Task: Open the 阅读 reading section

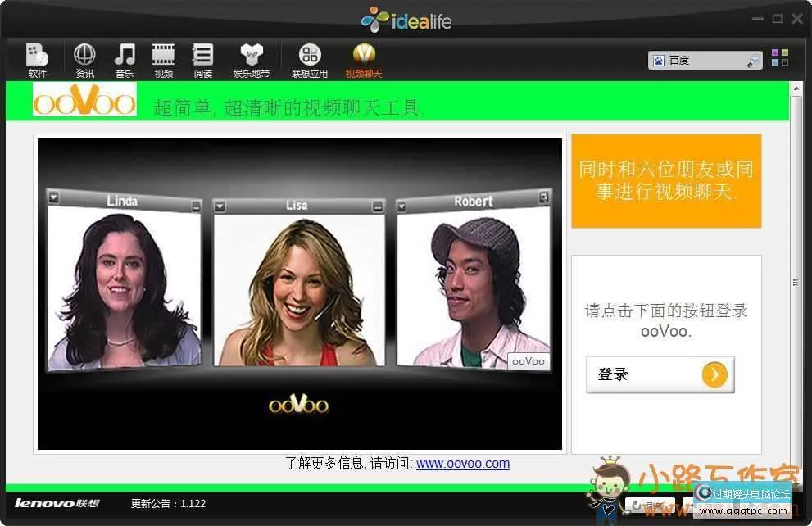Action: (202, 59)
